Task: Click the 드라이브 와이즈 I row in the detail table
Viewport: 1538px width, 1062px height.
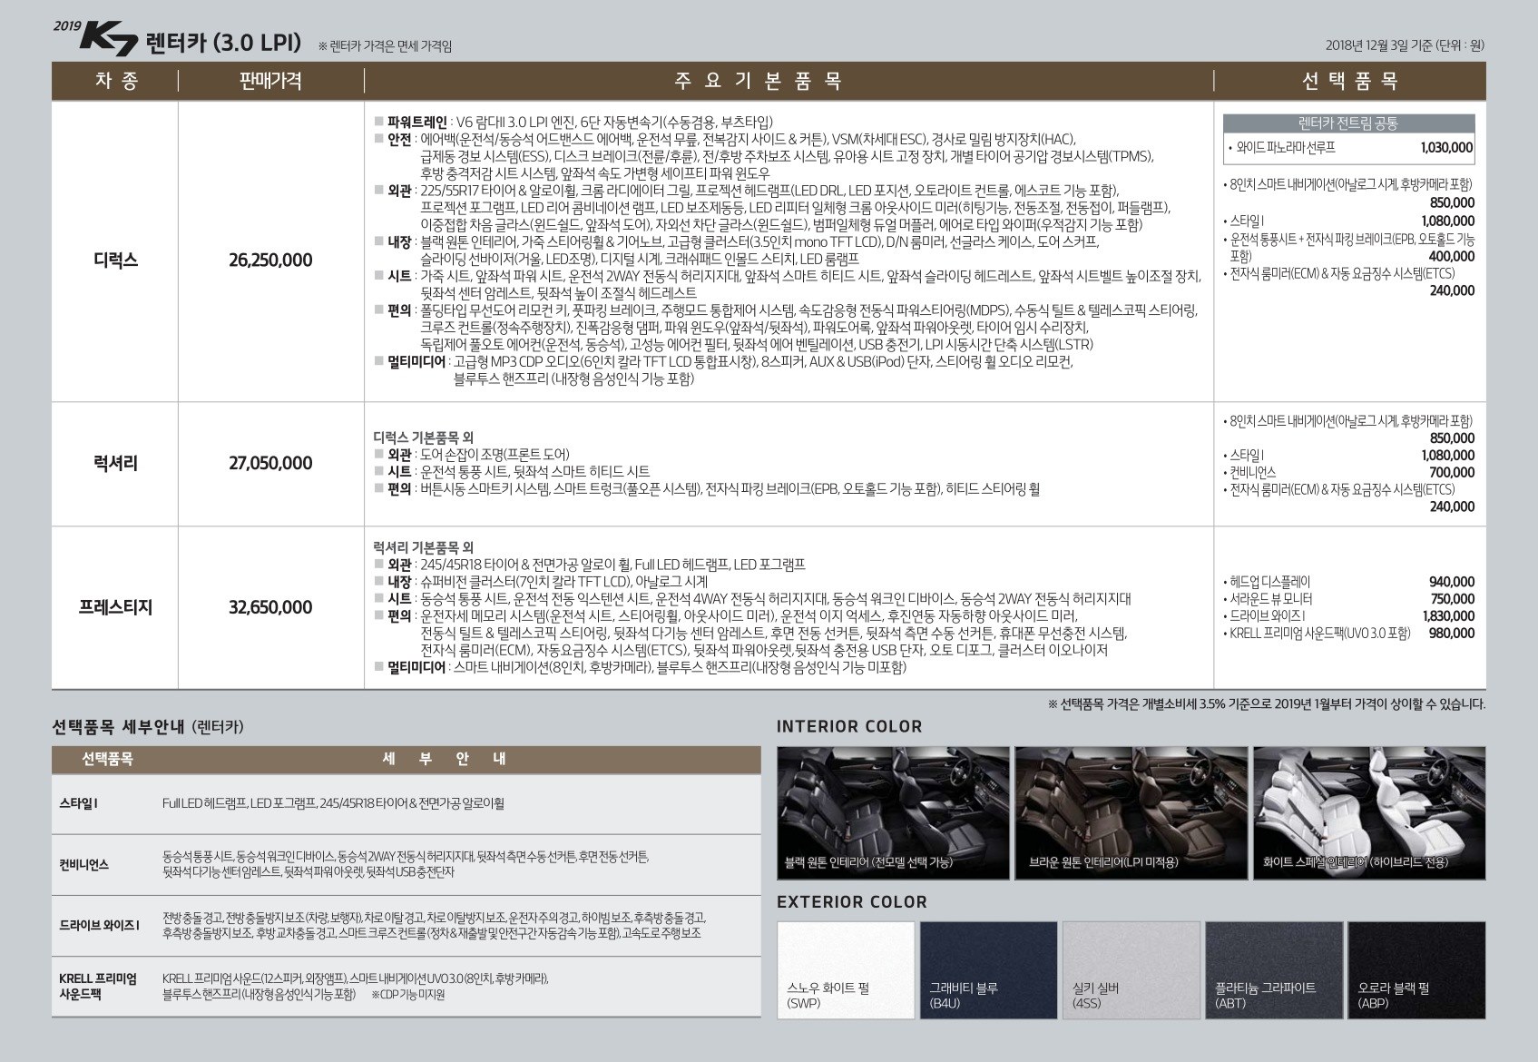Action: 100,925
